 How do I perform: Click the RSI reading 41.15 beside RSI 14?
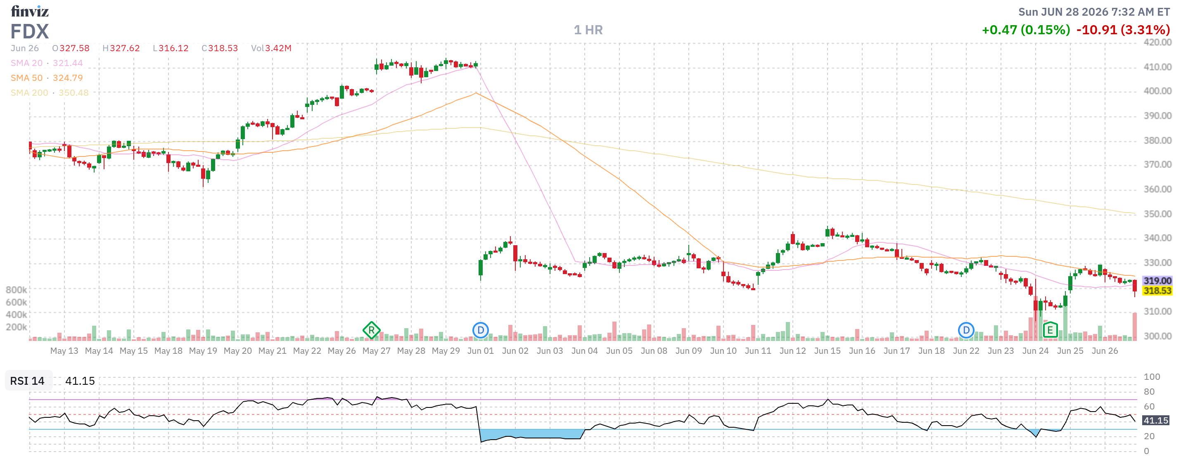click(80, 381)
